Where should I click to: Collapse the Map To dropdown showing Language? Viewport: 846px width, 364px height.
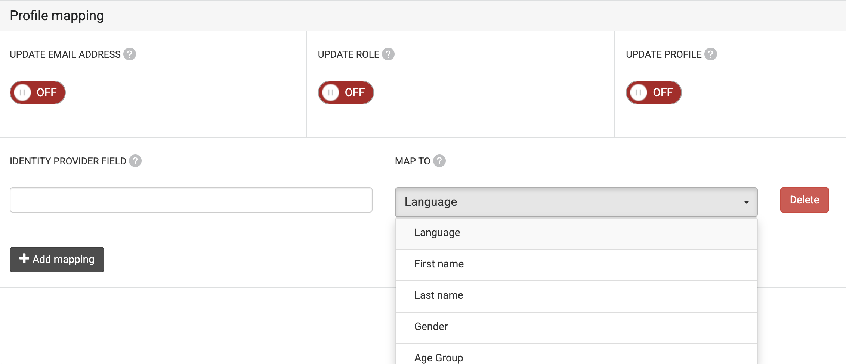coord(576,202)
